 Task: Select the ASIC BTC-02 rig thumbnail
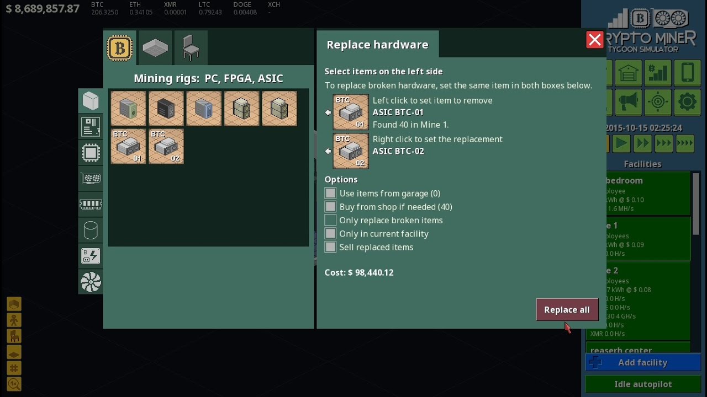[x=166, y=147]
